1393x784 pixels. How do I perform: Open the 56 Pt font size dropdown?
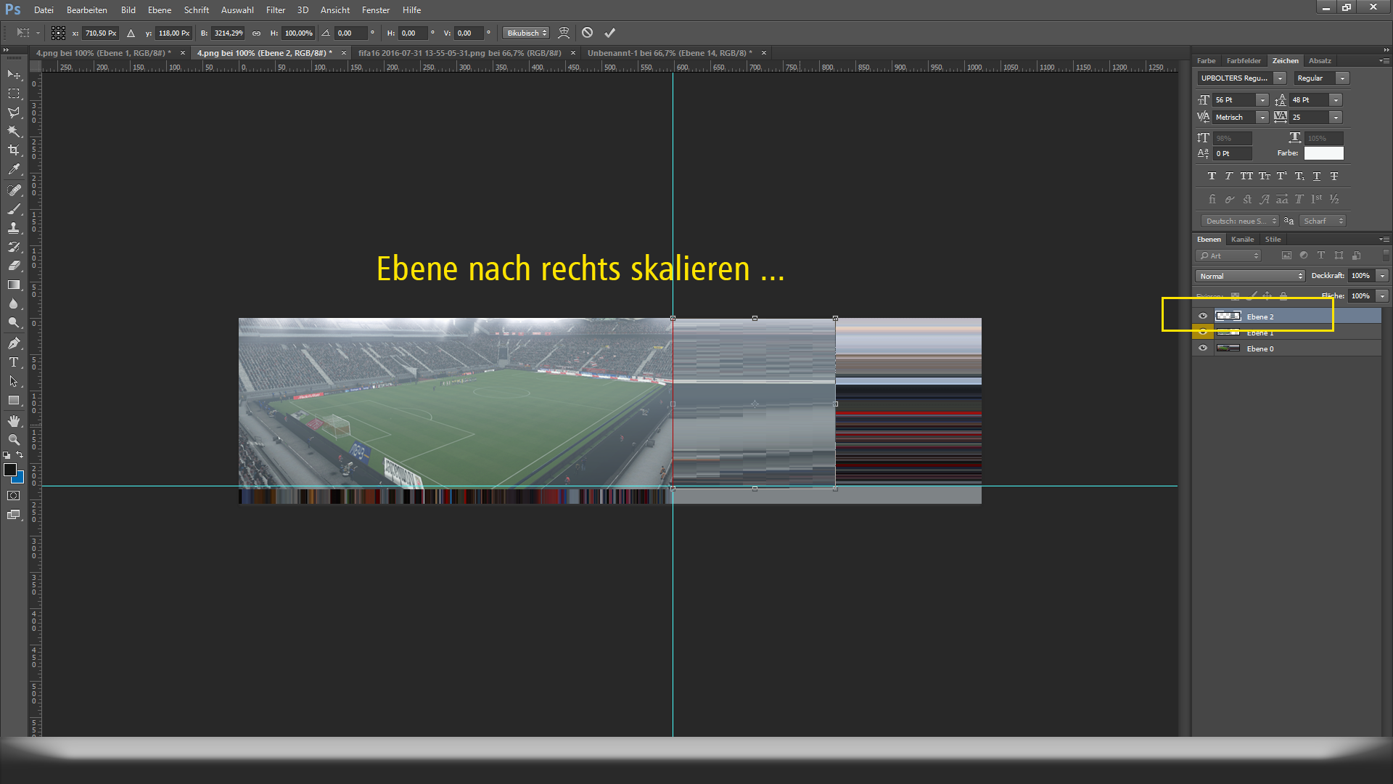click(x=1263, y=100)
